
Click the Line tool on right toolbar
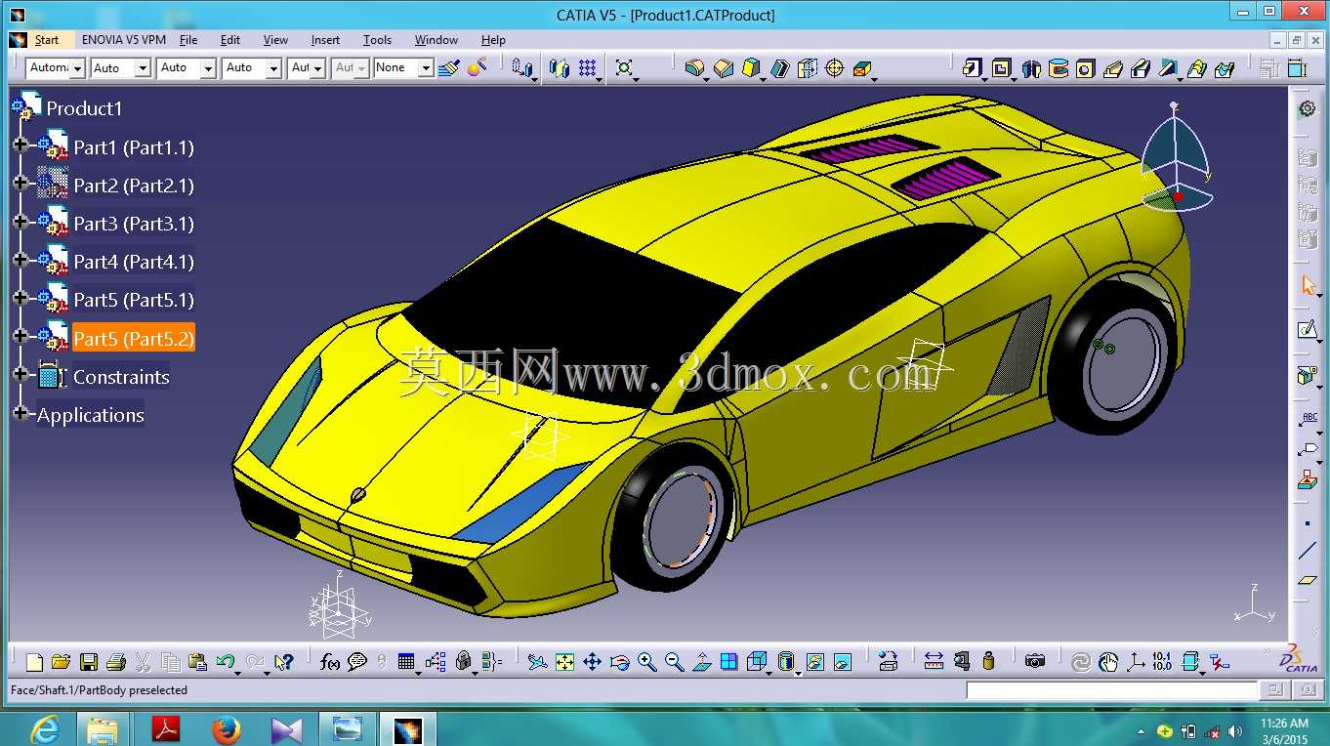1308,552
